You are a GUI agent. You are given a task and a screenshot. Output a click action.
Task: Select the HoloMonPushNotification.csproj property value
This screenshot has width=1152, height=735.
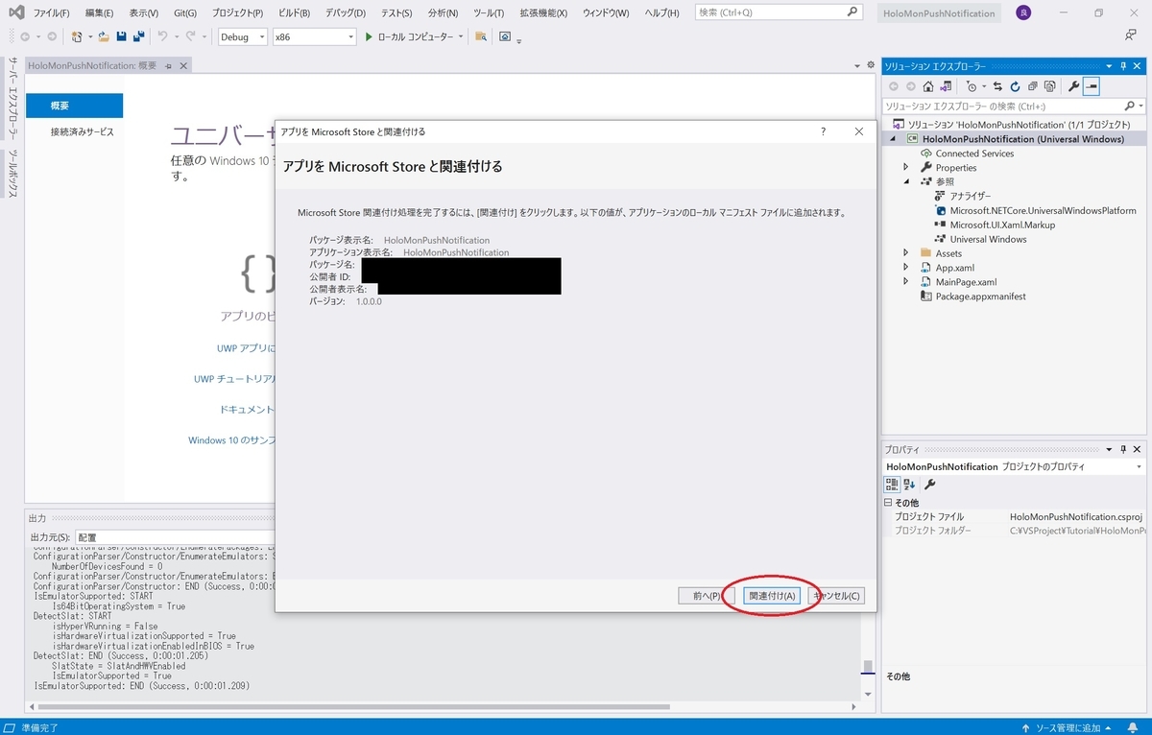coord(1075,516)
